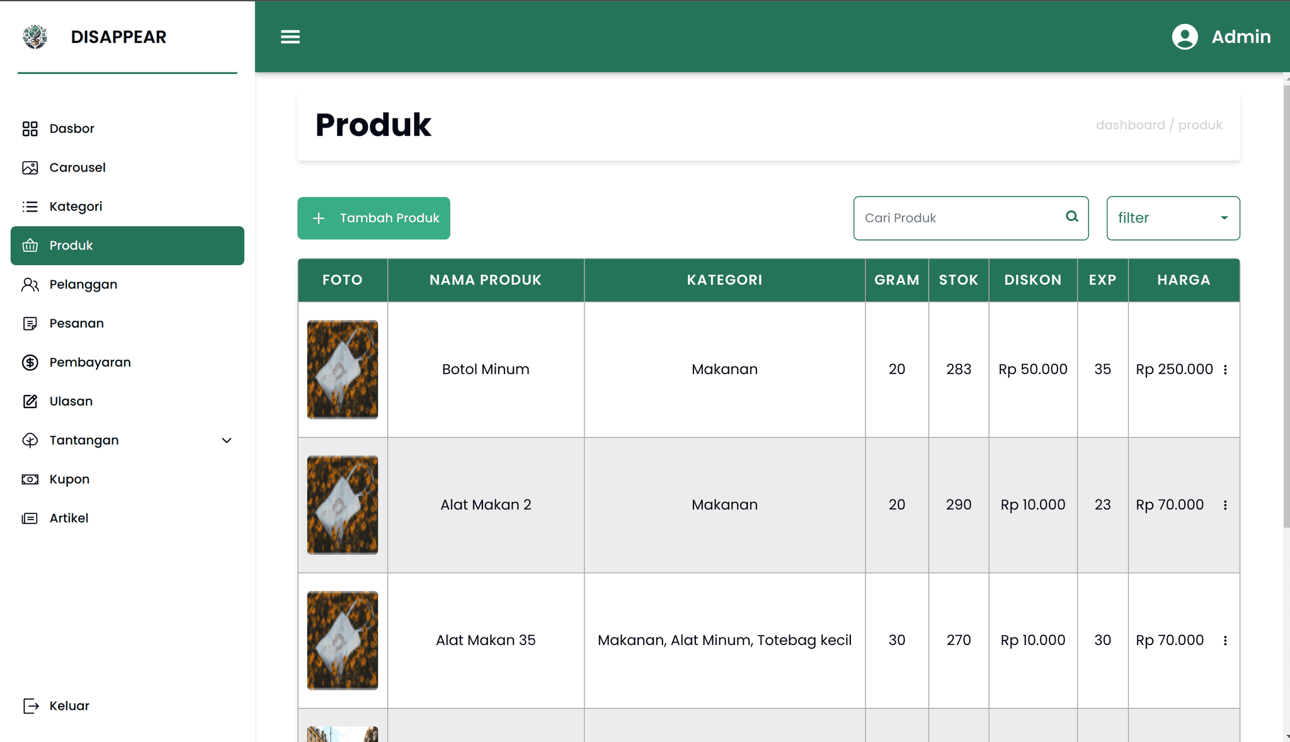Click the Keluar logout icon
The width and height of the screenshot is (1290, 742).
[x=31, y=706]
